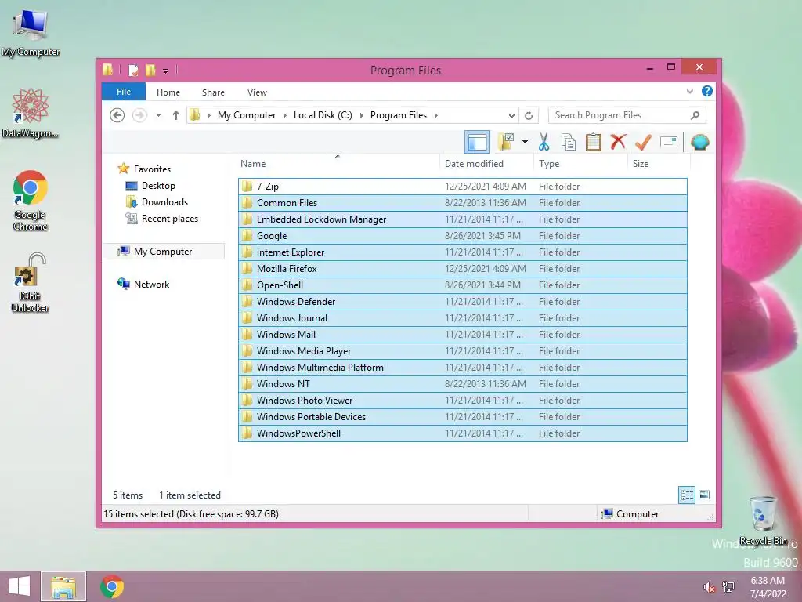Select Network in navigation pane
The height and width of the screenshot is (602, 802).
pyautogui.click(x=151, y=284)
